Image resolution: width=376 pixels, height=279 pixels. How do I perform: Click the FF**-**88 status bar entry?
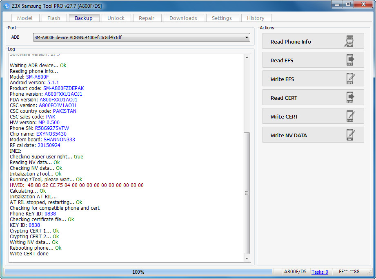[349, 272]
